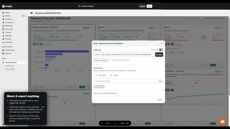Toggle Paused on Revenue by Channel card
This screenshot has height=129, width=230.
click(89, 87)
